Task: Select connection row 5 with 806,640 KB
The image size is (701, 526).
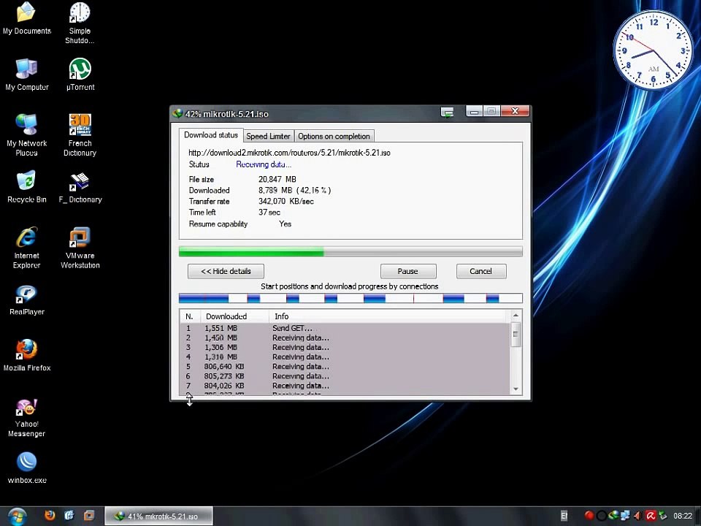Action: point(345,366)
